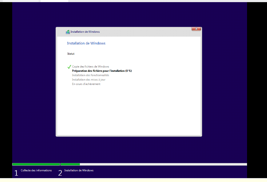Click the dialog title bar text

coord(85,32)
